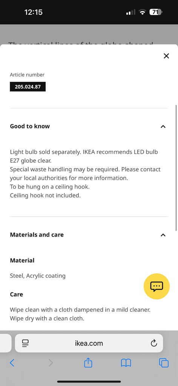The image size is (178, 386).
Task: Tap the ikea.com address field
Action: tap(89, 343)
